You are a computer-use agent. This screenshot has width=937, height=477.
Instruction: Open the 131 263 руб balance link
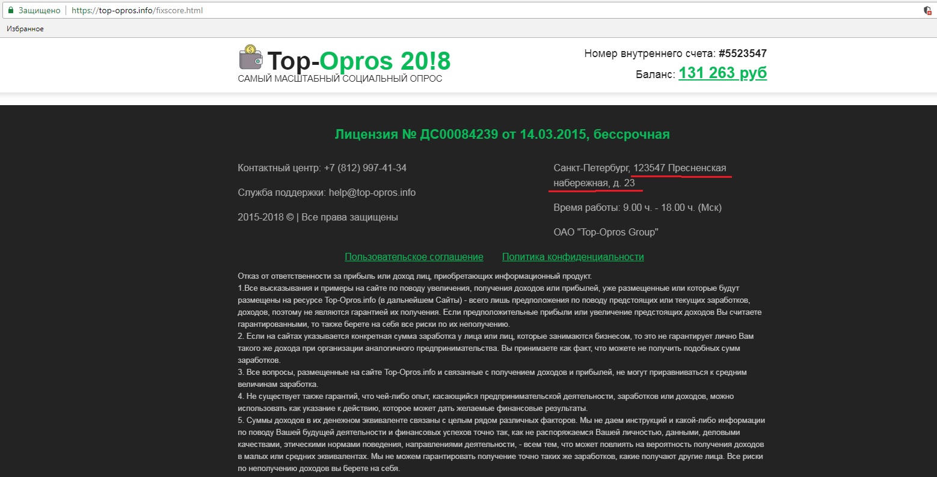click(722, 73)
